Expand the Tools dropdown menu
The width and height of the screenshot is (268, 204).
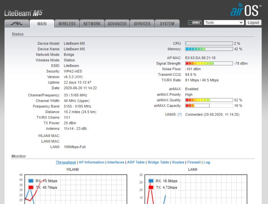[x=224, y=22]
